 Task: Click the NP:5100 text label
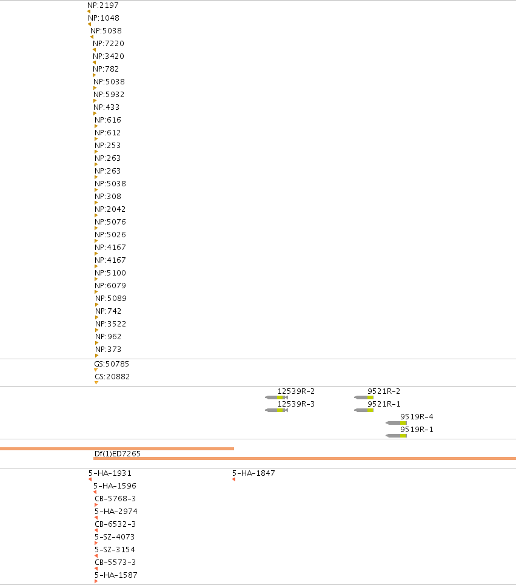[110, 272]
